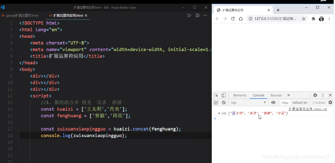Close the 扩展运算符应用 browser tab

tap(269, 10)
